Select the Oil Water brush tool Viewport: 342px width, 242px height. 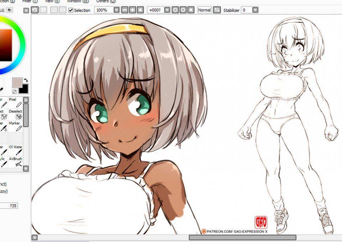point(15,150)
